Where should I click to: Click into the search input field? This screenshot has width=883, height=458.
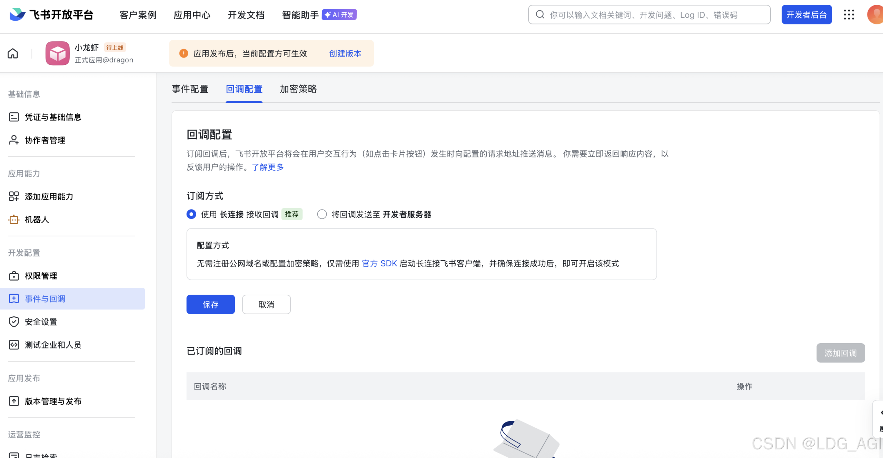point(648,14)
